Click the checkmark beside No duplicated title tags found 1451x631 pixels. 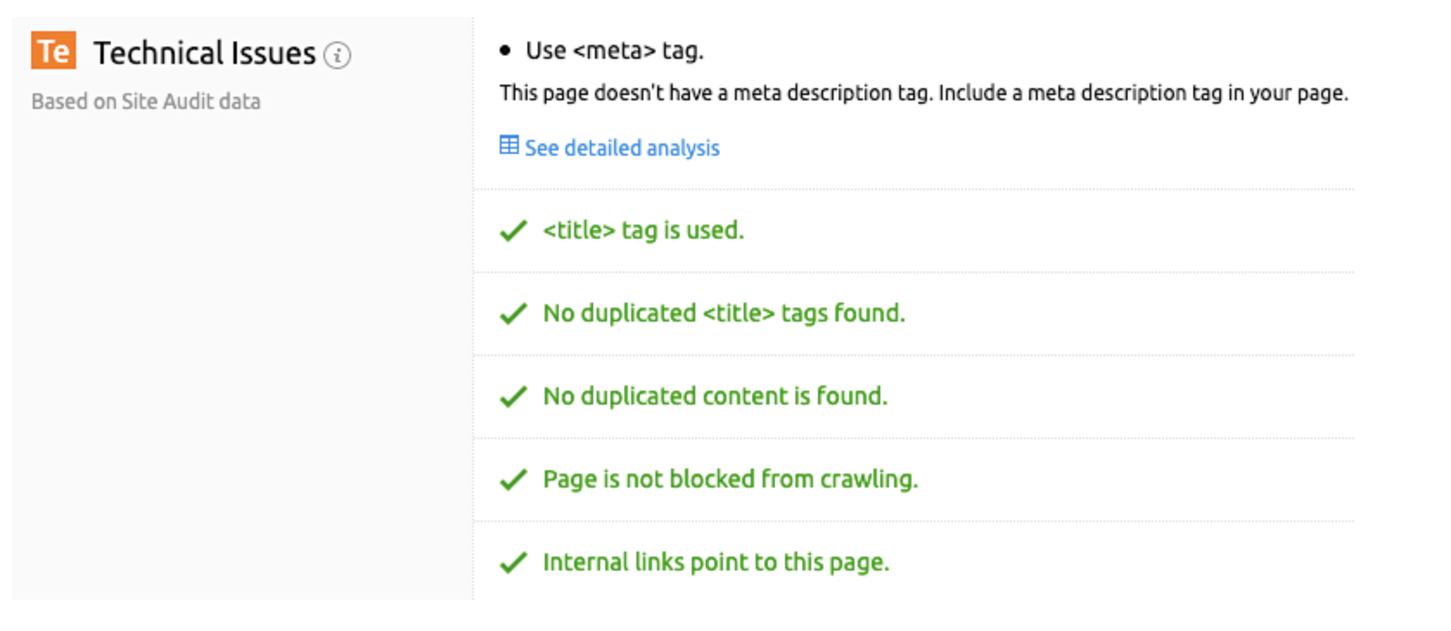pyautogui.click(x=512, y=314)
